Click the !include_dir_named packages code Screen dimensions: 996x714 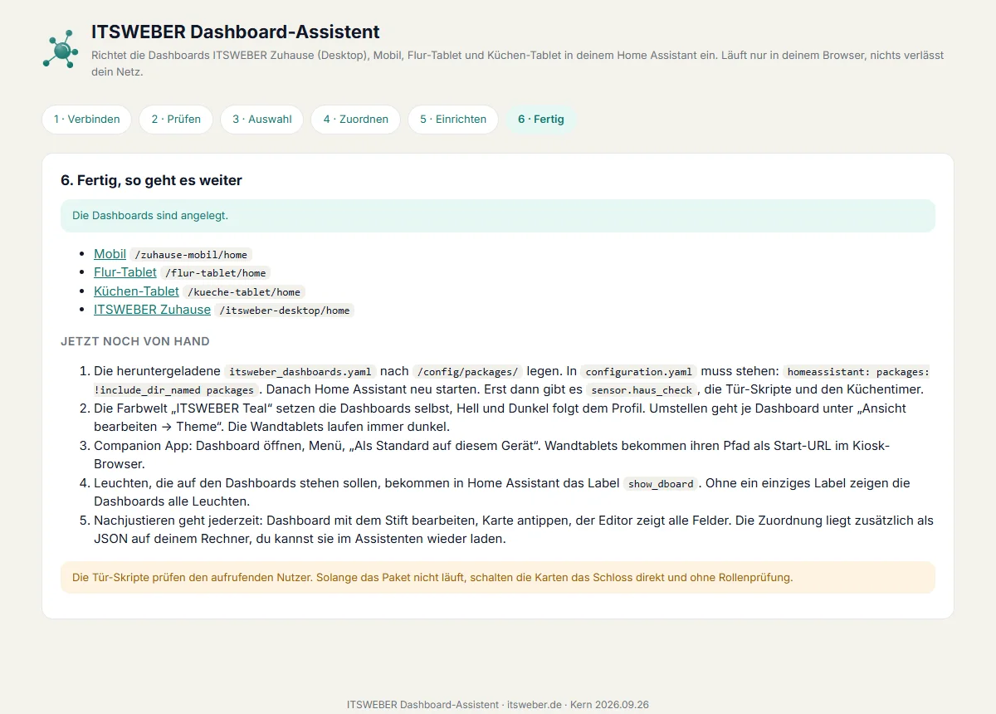(x=177, y=390)
